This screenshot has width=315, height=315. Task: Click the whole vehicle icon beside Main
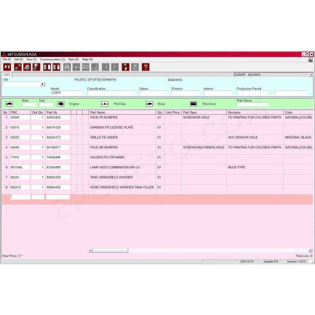tap(9, 104)
